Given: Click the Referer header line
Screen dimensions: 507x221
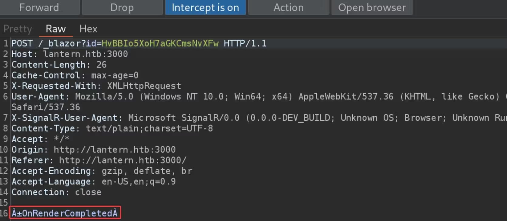Looking at the screenshot, I should tap(99, 160).
